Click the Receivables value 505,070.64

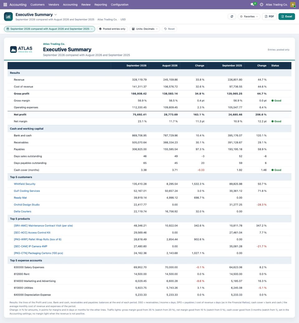tap(139, 143)
